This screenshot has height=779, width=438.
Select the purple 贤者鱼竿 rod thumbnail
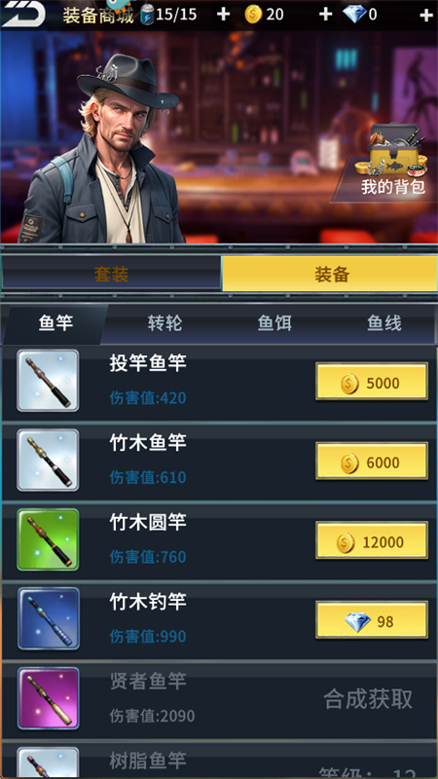(48, 698)
